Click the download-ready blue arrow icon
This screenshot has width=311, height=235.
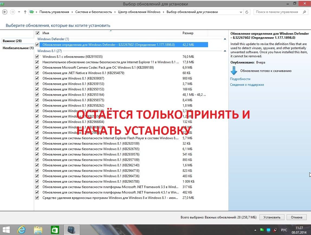click(x=234, y=71)
